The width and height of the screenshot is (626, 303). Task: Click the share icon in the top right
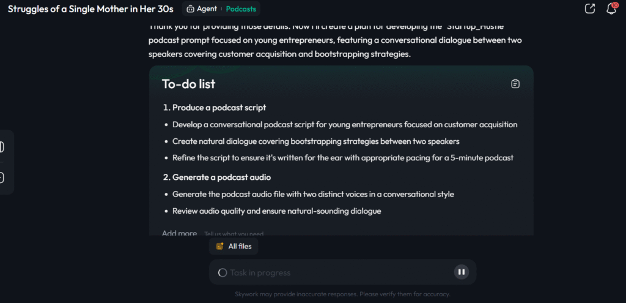tap(590, 9)
